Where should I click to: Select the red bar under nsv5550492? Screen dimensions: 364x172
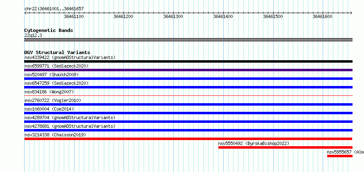[285, 147]
